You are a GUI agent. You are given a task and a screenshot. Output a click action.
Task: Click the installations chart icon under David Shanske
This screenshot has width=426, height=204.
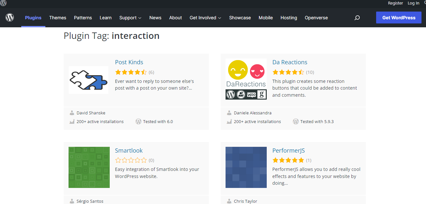[72, 121]
